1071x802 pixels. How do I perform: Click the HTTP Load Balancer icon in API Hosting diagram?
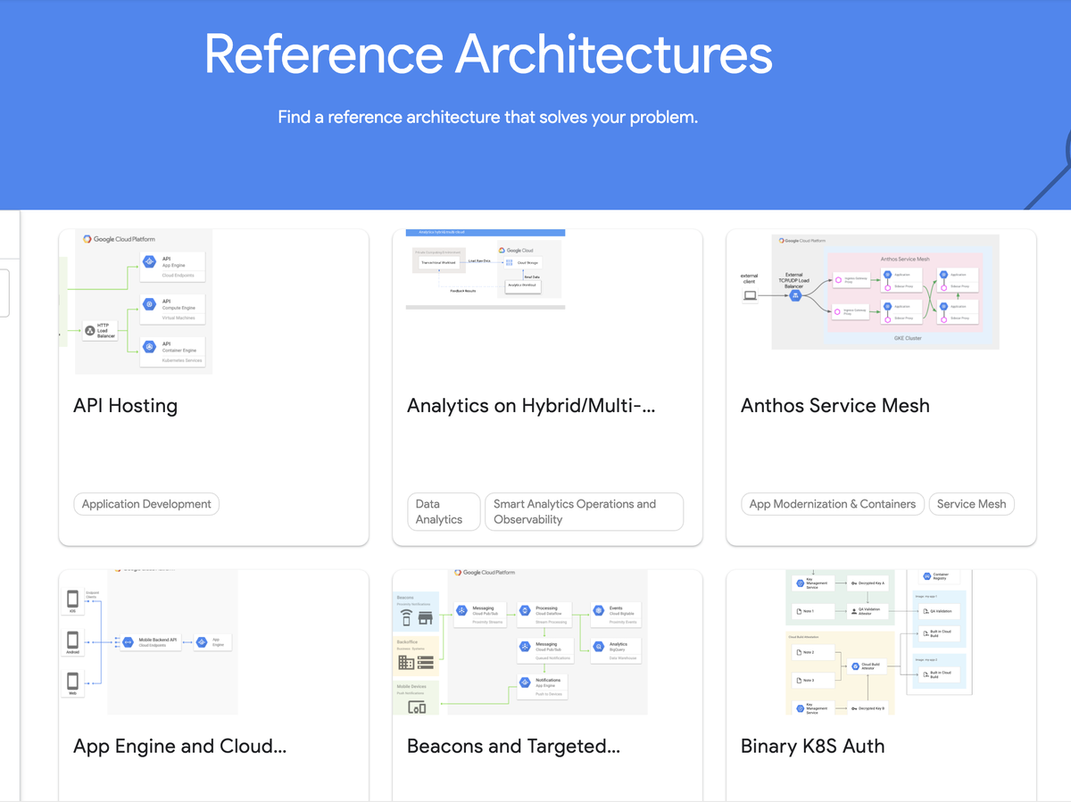[x=90, y=331]
